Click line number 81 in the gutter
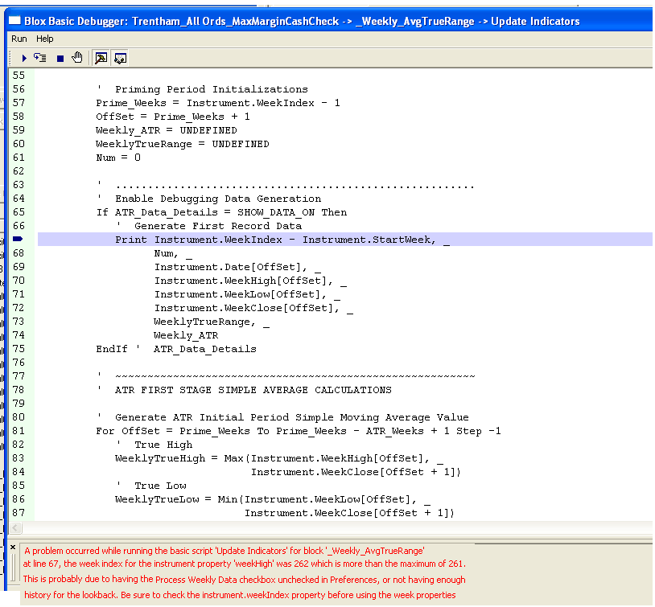 [19, 431]
